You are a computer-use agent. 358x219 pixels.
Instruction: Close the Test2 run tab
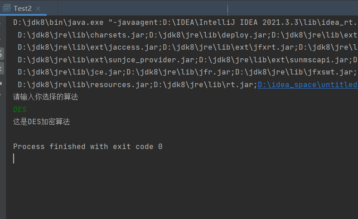tap(38, 9)
